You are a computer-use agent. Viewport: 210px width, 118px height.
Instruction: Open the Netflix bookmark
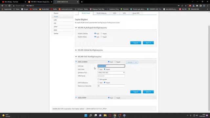coord(54,9)
